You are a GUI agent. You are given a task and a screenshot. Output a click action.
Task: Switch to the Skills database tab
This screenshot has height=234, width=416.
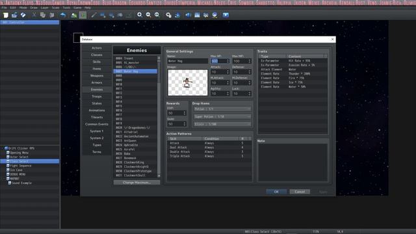97,62
